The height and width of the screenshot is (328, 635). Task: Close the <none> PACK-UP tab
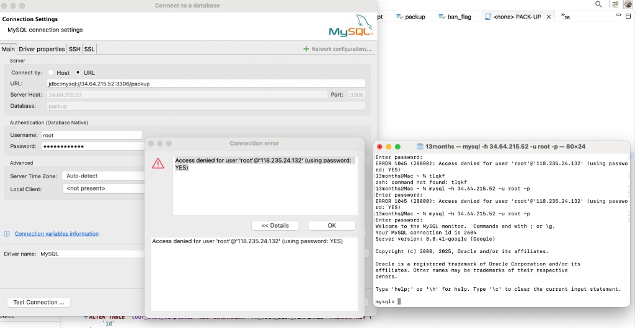549,17
